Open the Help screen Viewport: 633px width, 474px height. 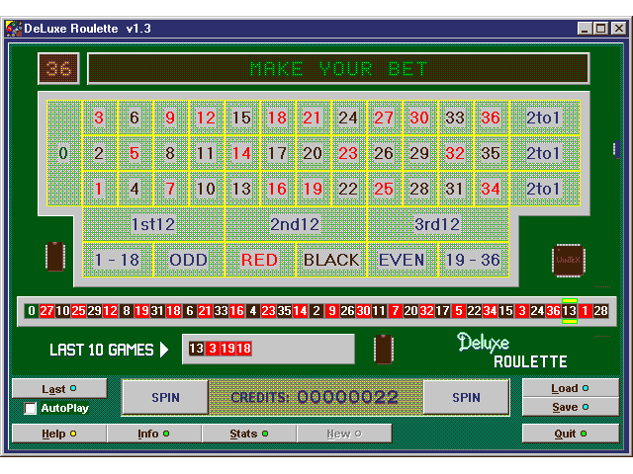[58, 434]
